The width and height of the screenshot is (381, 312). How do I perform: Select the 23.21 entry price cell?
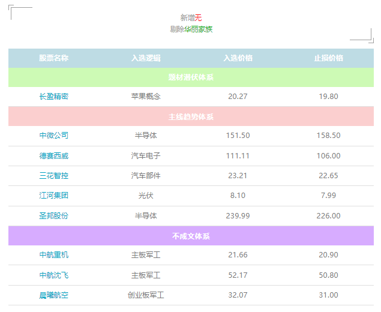pyautogui.click(x=238, y=176)
